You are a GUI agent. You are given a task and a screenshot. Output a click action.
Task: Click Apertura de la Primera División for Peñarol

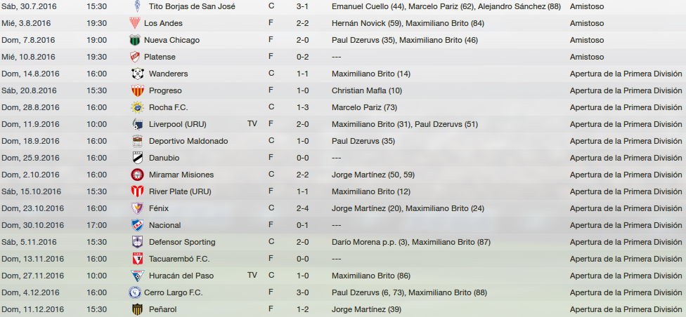(626, 309)
